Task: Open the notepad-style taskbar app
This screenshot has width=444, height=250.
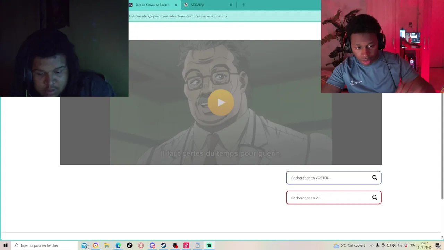Action: coord(197,245)
